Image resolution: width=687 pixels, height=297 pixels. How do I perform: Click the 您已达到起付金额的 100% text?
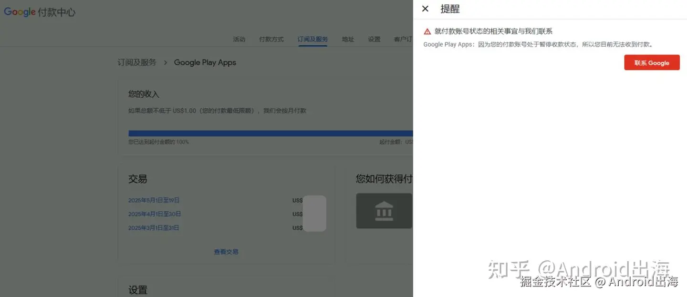click(158, 142)
